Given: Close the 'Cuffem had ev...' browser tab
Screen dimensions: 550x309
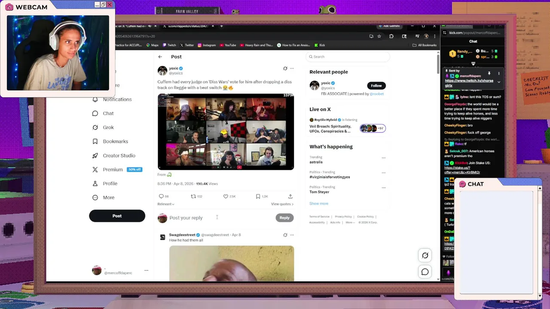Looking at the screenshot, I should point(155,26).
